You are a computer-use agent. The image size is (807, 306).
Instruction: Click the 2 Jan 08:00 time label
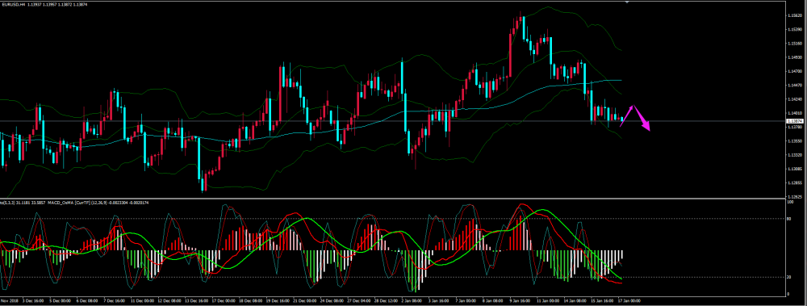pyautogui.click(x=412, y=300)
